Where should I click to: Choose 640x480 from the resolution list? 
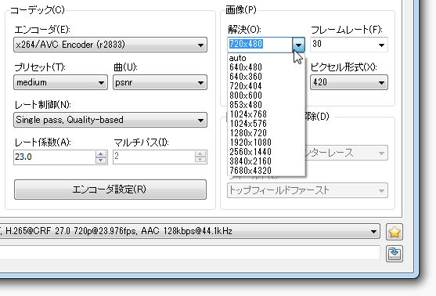(266, 67)
